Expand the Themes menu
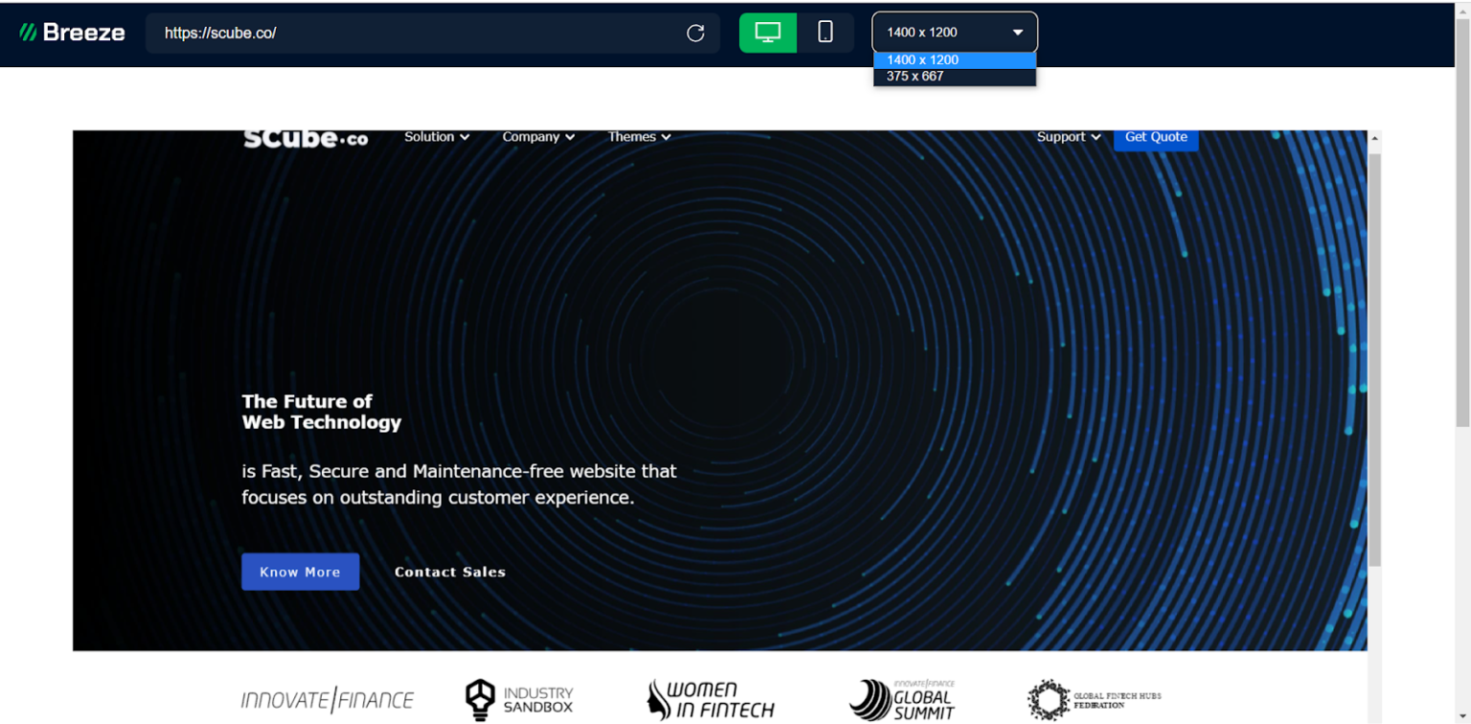This screenshot has width=1471, height=724. [639, 137]
